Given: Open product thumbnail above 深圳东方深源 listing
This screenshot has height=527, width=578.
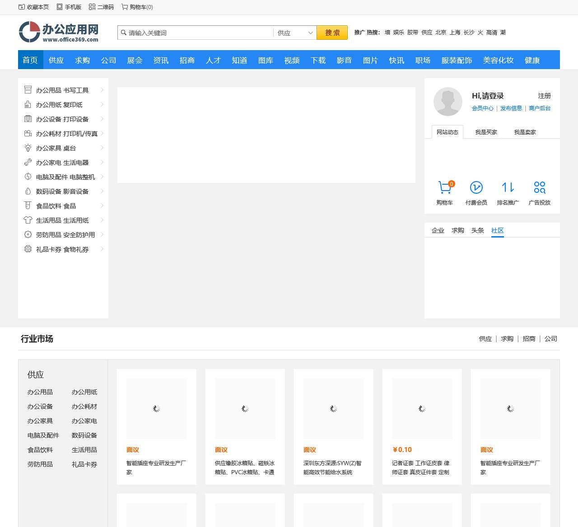Looking at the screenshot, I should 334,408.
